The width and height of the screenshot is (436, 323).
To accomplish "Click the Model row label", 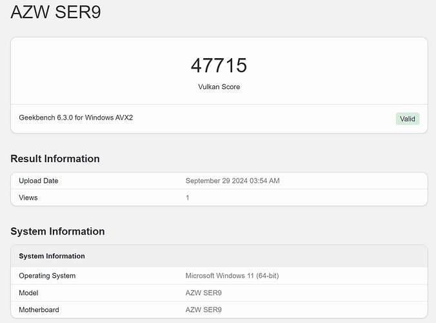I will pos(30,293).
